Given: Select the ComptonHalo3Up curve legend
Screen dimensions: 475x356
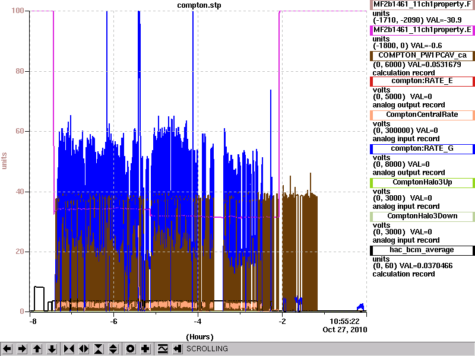Looking at the screenshot, I should coord(422,183).
